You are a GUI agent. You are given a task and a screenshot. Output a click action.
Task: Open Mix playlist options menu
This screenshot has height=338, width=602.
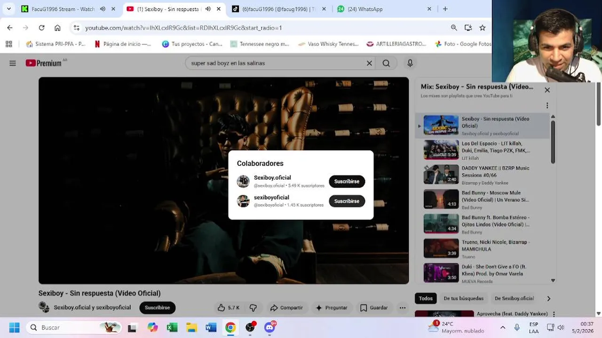[x=547, y=106]
